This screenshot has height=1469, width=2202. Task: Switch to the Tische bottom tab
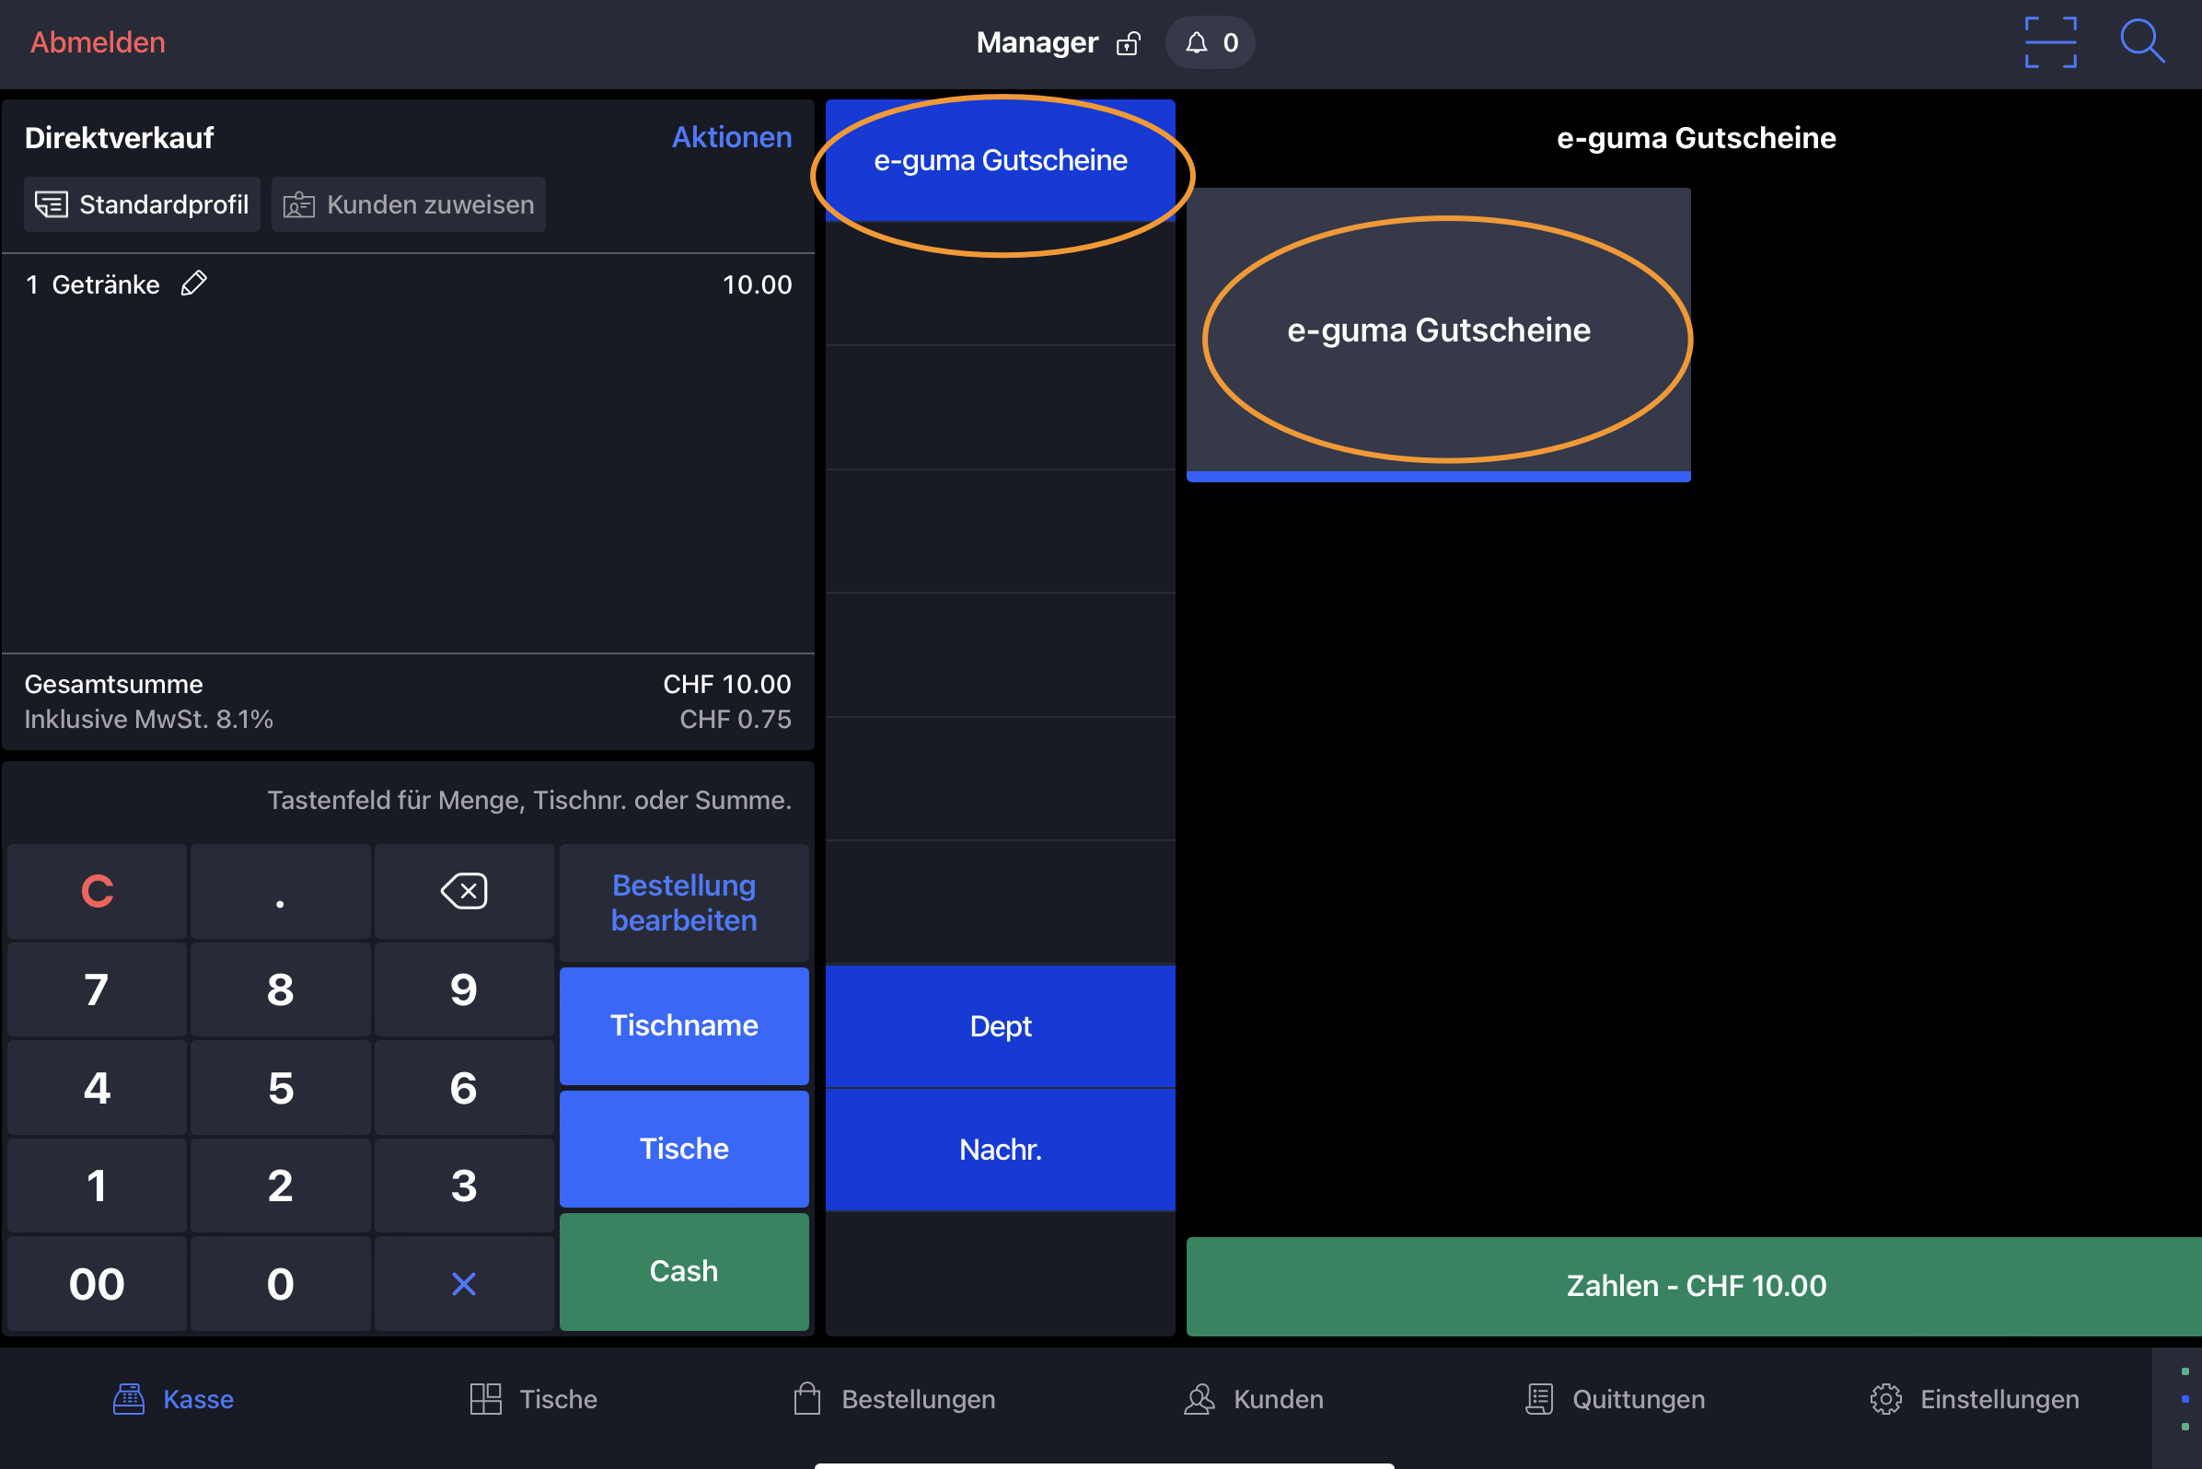click(x=533, y=1399)
